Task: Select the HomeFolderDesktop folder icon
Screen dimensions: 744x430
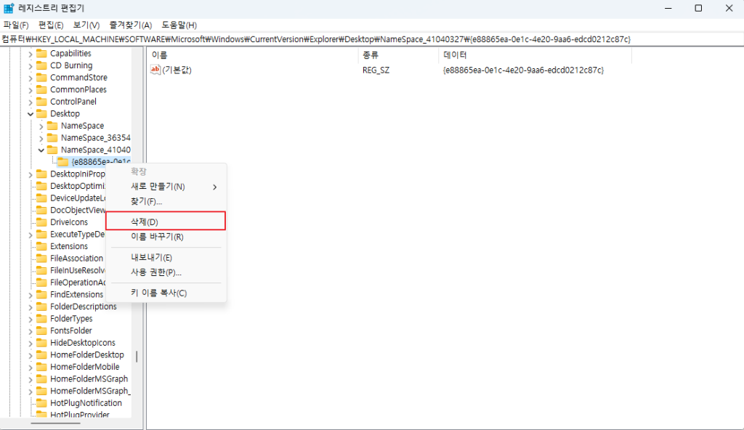Action: pos(41,354)
